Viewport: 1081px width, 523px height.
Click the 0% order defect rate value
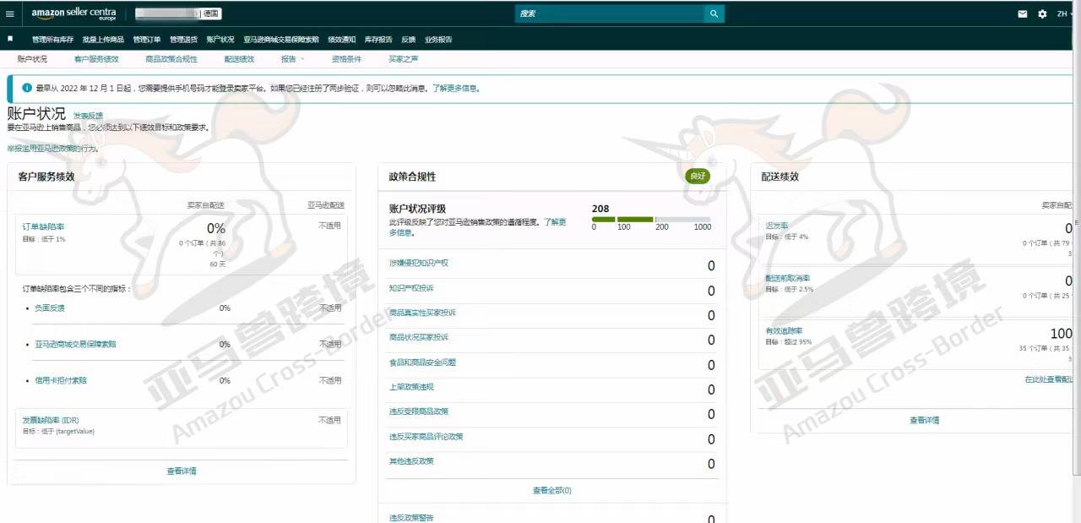216,228
